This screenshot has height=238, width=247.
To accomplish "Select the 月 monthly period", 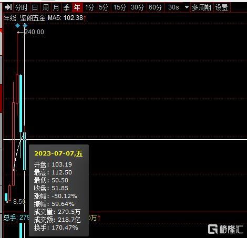I will tap(56, 7).
